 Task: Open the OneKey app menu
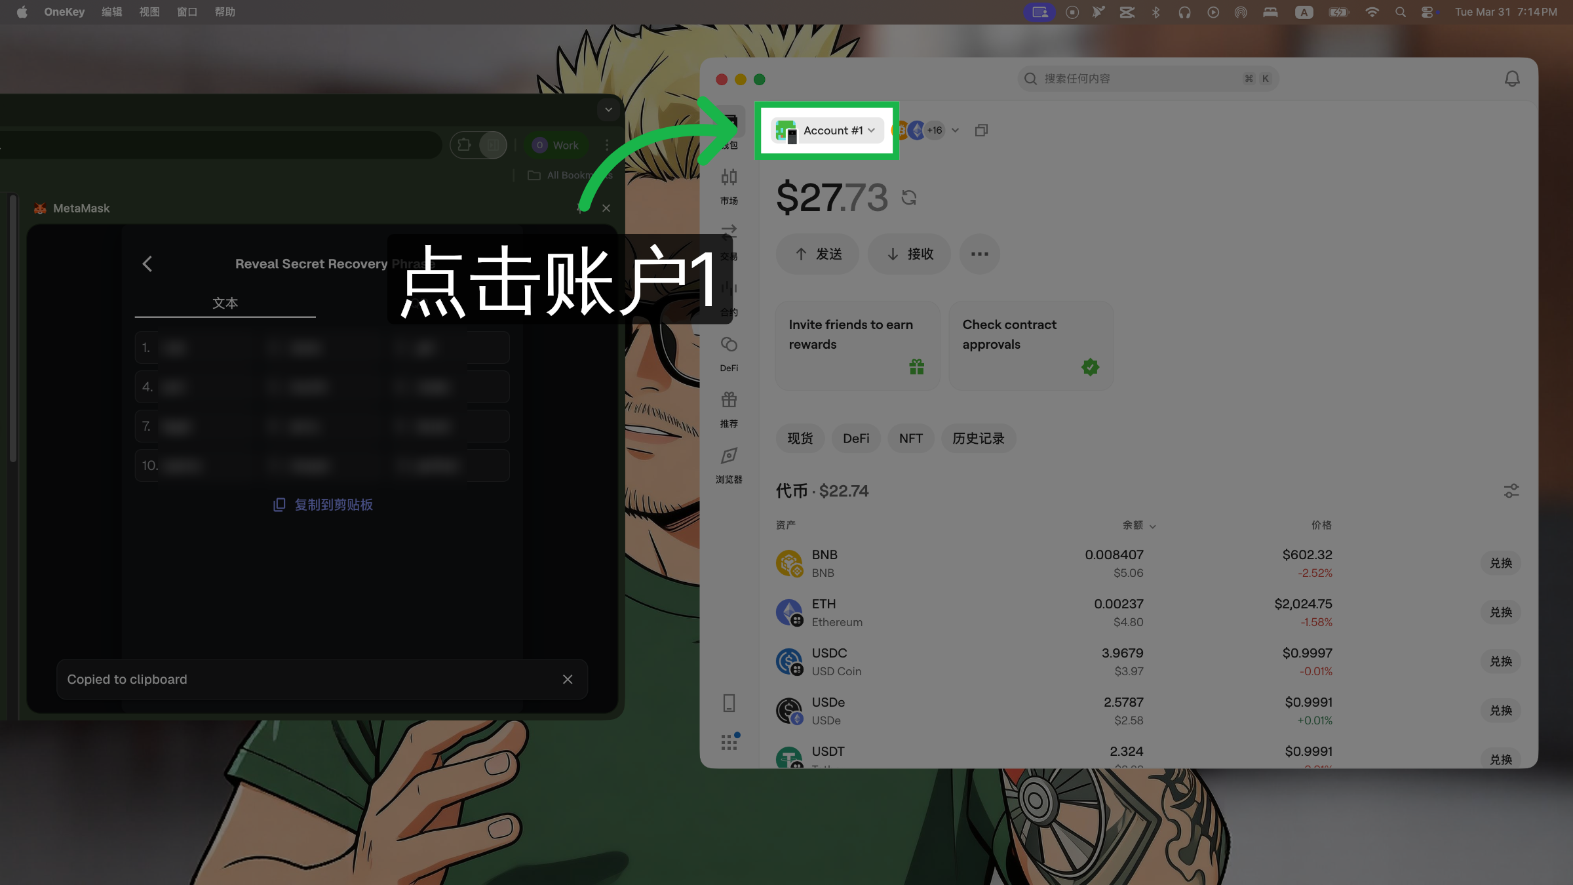(x=64, y=12)
